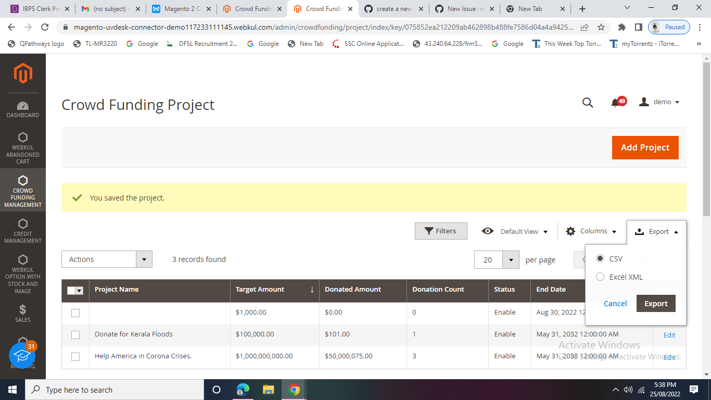Click the page vertical scrollbar
This screenshot has height=400, width=711.
[706, 140]
